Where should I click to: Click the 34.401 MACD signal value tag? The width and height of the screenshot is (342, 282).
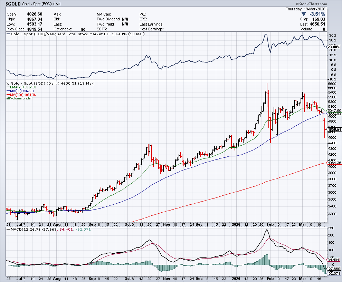click(334, 260)
